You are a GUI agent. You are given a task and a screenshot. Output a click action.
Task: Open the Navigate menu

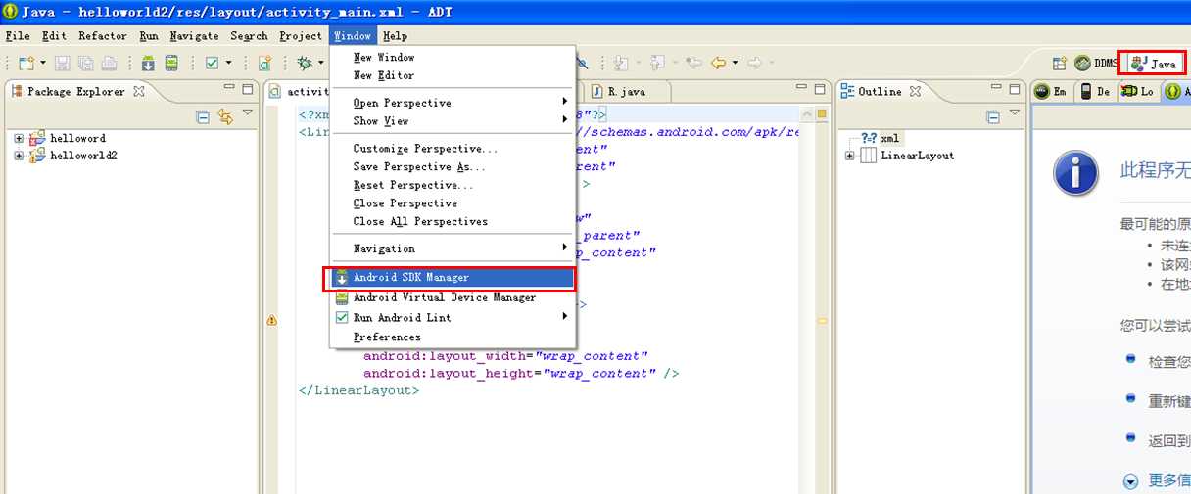194,36
